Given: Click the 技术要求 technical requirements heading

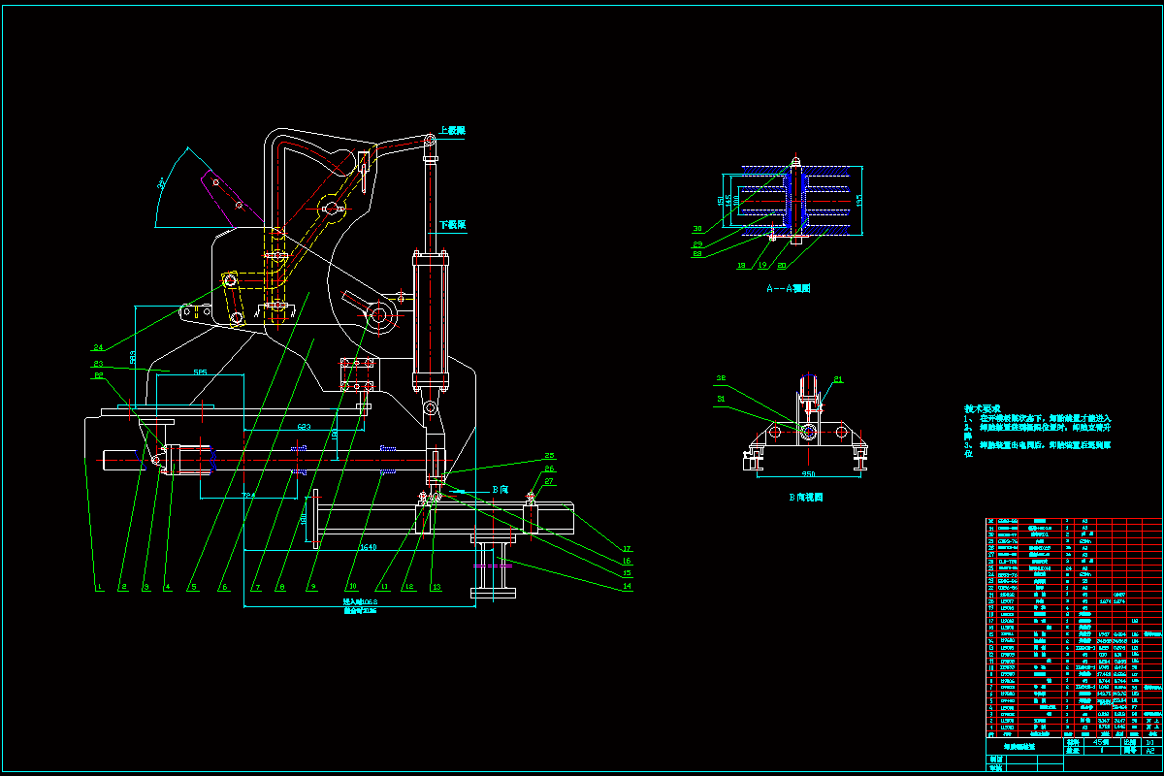Looking at the screenshot, I should pyautogui.click(x=984, y=409).
